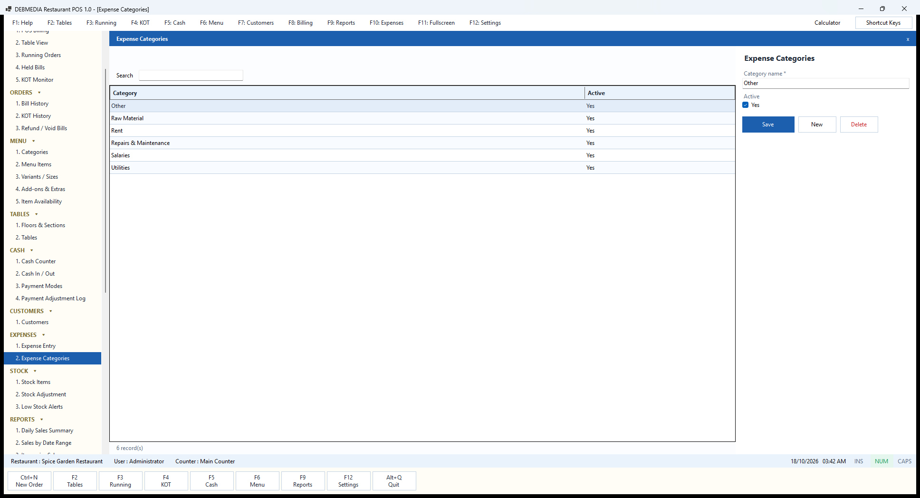Open F12: Settings menu
The height and width of the screenshot is (498, 920).
tap(485, 23)
